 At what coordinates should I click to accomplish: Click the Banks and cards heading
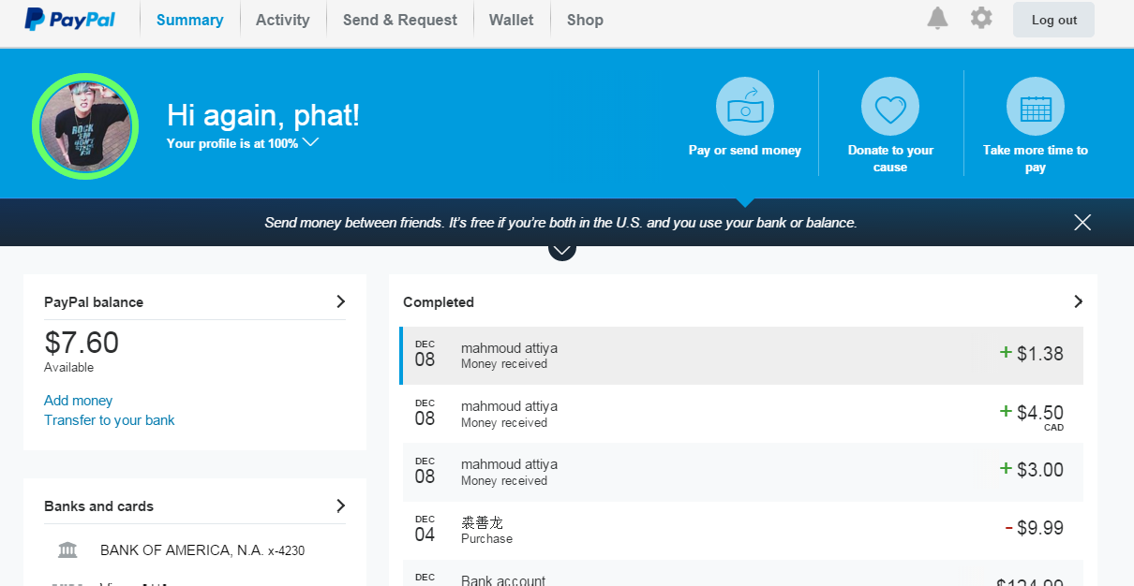(98, 506)
